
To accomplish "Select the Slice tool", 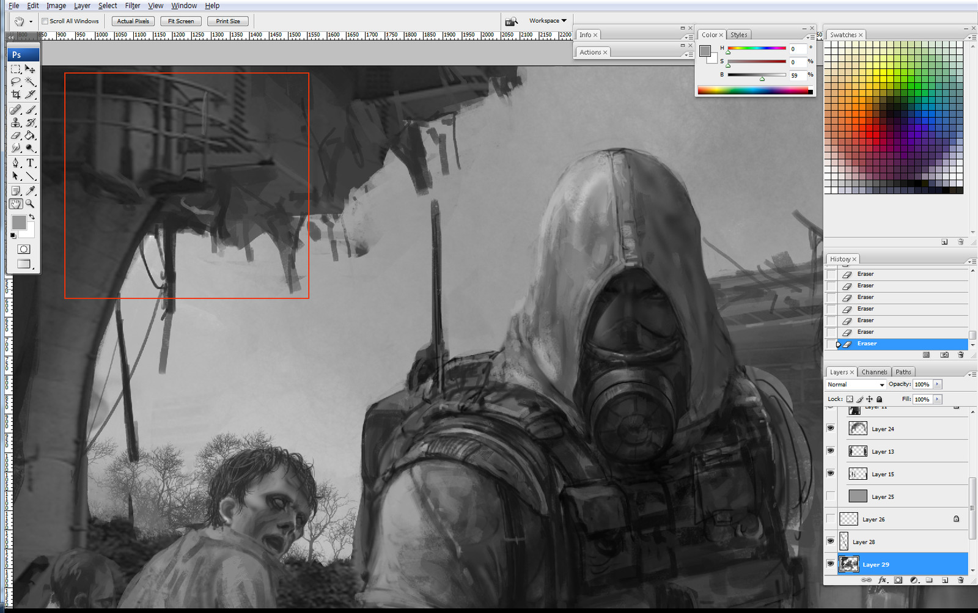I will tap(30, 95).
